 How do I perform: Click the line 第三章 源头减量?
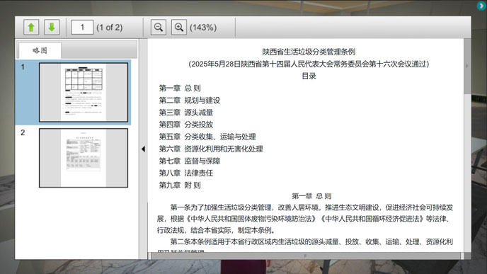(185, 113)
